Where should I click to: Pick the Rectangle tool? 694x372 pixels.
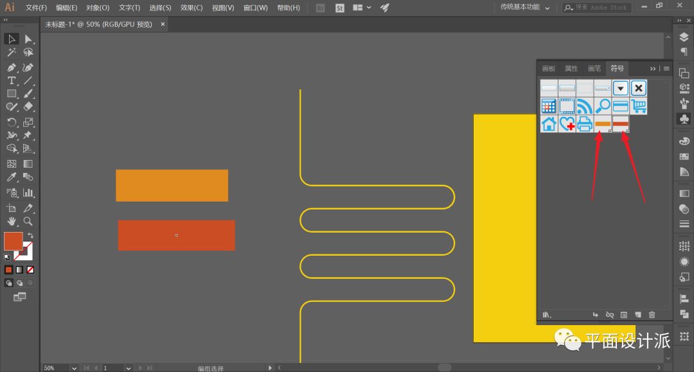12,94
